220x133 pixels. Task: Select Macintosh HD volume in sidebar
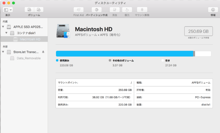pos(24,39)
